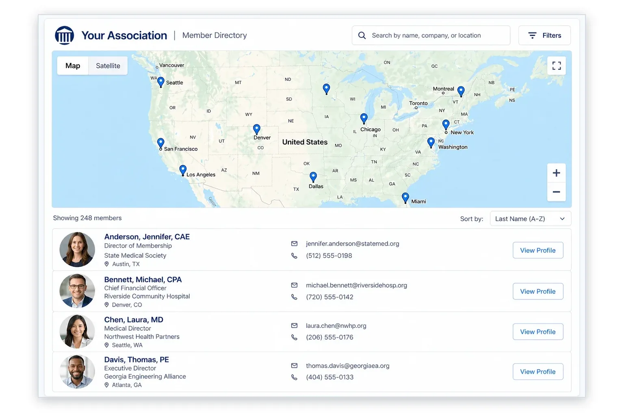Select the Miami map pin
This screenshot has height=416, width=624.
tap(405, 198)
